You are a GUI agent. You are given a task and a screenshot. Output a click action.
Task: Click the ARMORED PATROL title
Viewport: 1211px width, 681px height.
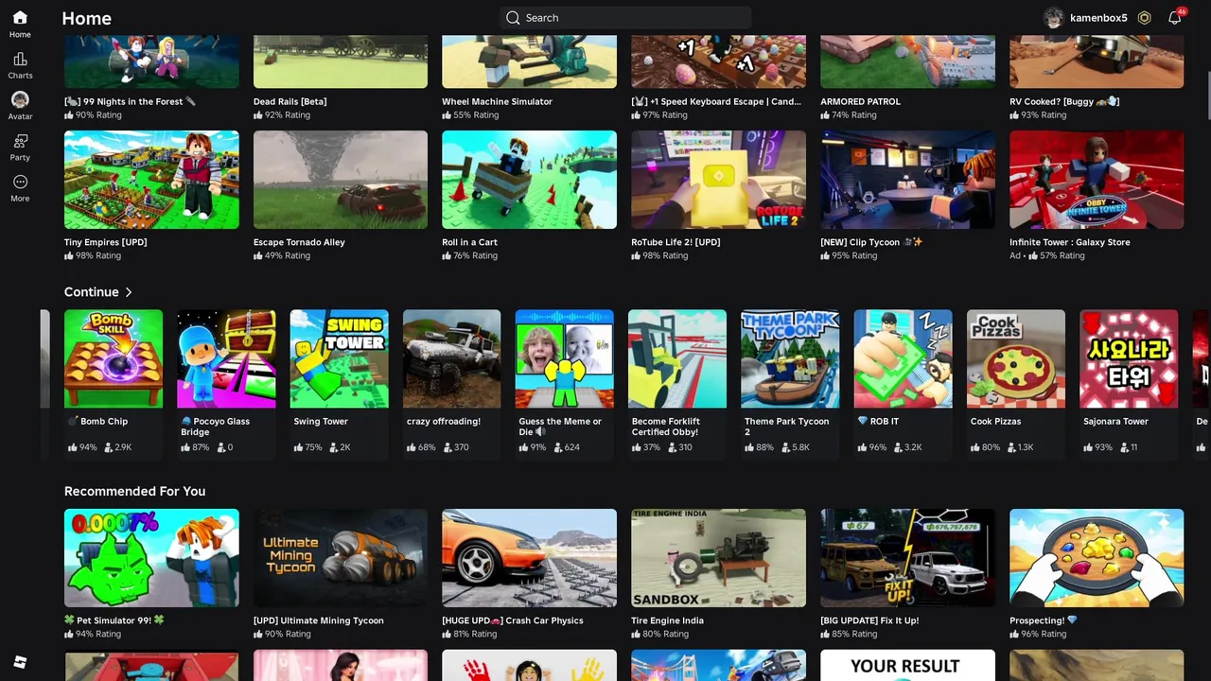(x=860, y=101)
